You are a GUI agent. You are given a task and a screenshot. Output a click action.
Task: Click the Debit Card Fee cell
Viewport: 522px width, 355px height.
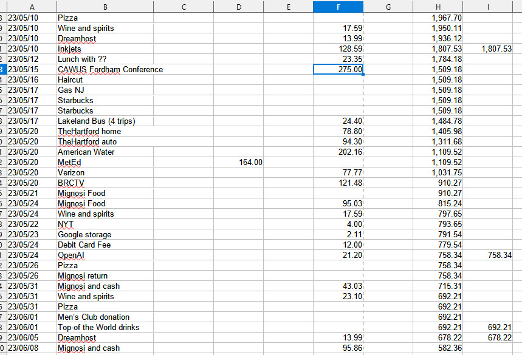pos(105,245)
